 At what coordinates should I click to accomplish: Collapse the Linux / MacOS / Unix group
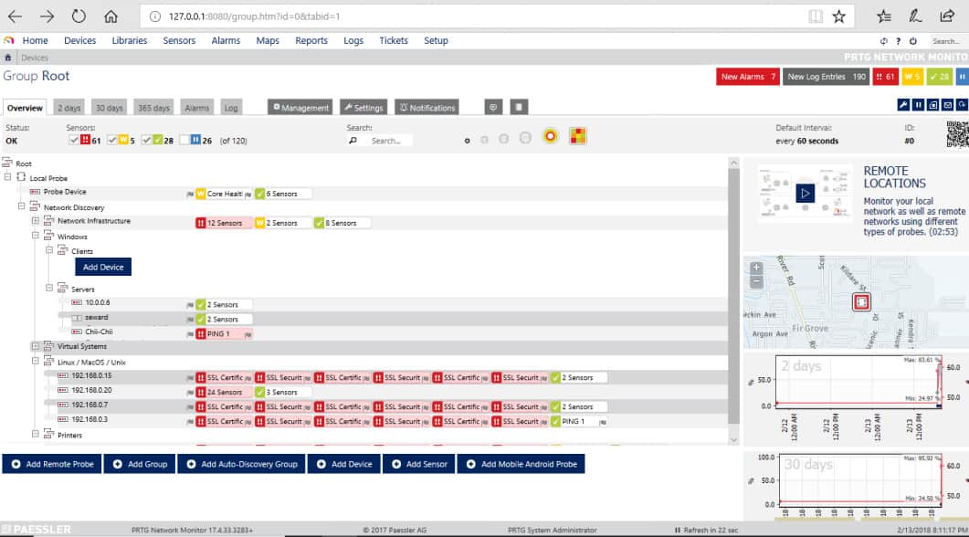(x=36, y=361)
